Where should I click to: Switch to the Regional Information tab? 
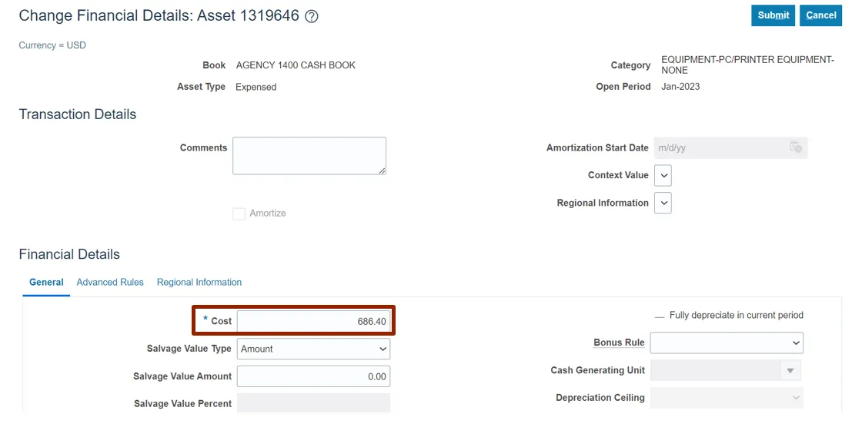pos(199,282)
